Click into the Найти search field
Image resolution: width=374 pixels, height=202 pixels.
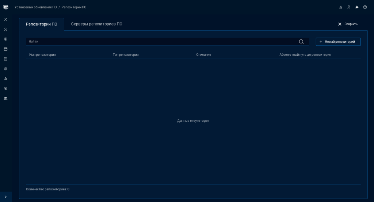[x=161, y=42]
